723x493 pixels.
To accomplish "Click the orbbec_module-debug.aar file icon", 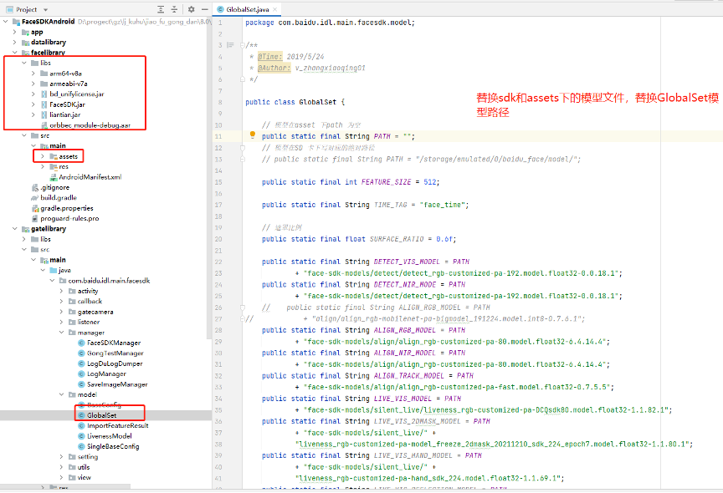I will click(44, 125).
